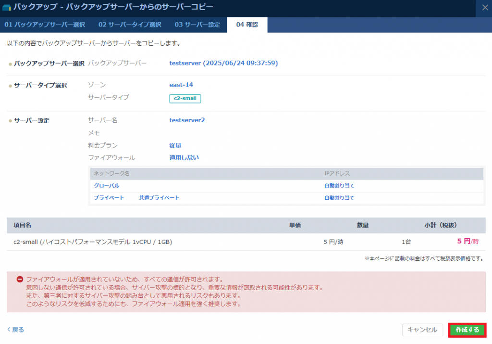Go back with the 戻る link
492x344 pixels.
pos(16,330)
